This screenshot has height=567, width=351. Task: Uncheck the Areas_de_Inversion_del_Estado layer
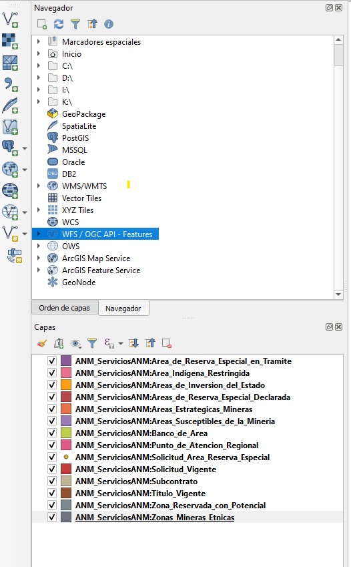52,385
